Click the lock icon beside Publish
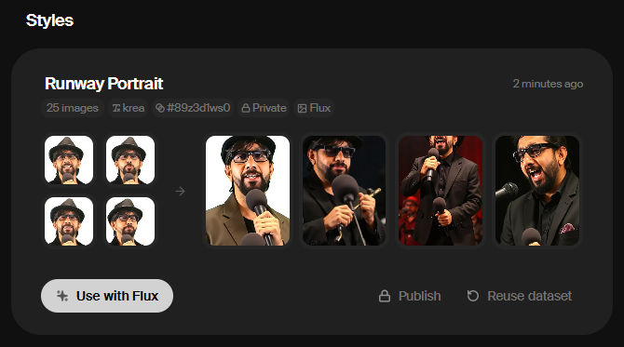 (x=385, y=296)
